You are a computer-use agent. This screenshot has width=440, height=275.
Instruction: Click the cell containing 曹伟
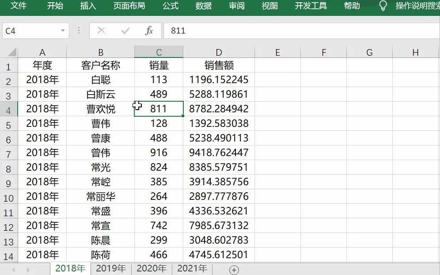pyautogui.click(x=101, y=124)
